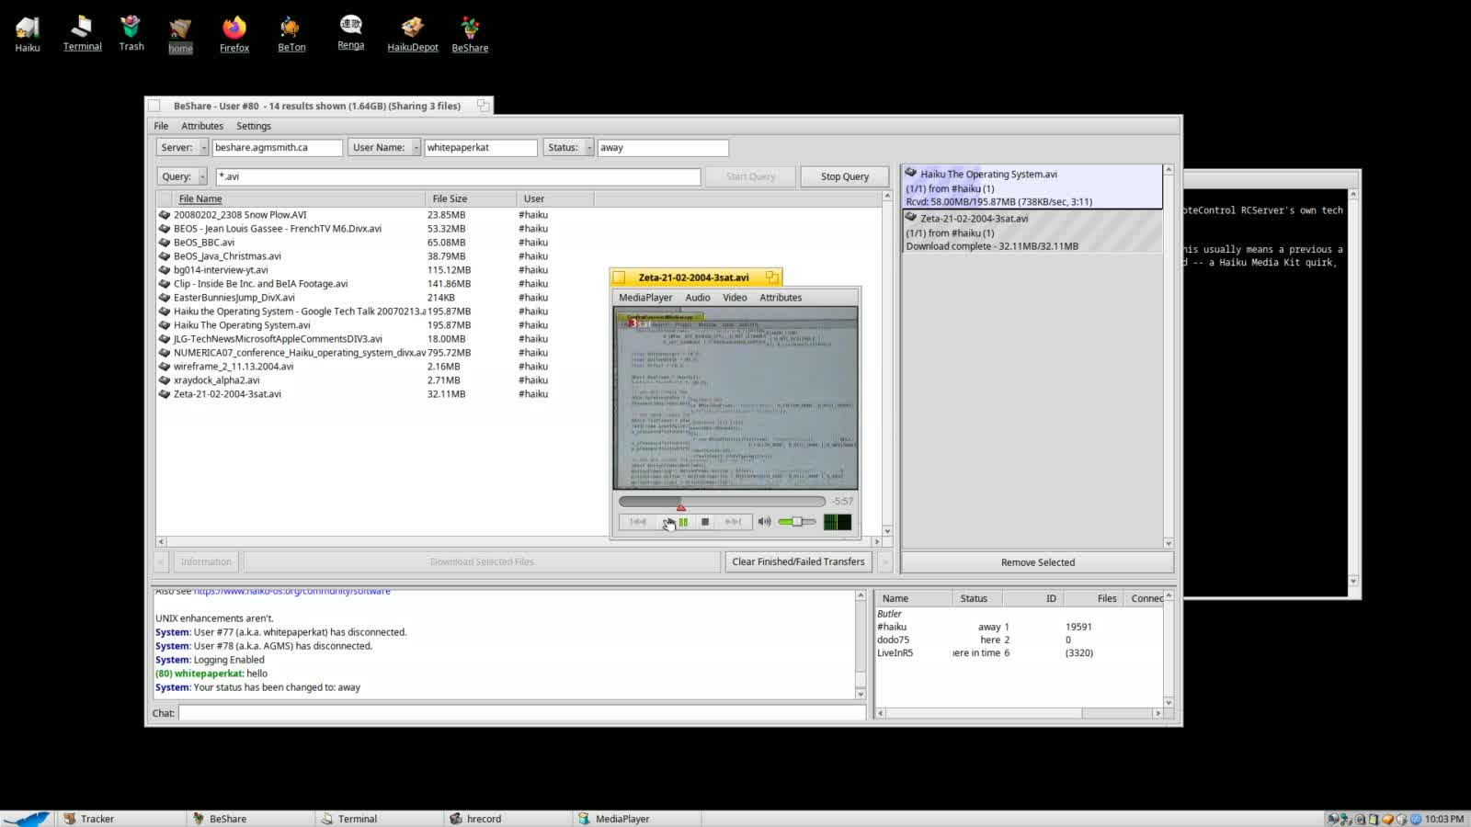Click the network status tray icon
This screenshot has height=827, width=1471.
click(1347, 819)
